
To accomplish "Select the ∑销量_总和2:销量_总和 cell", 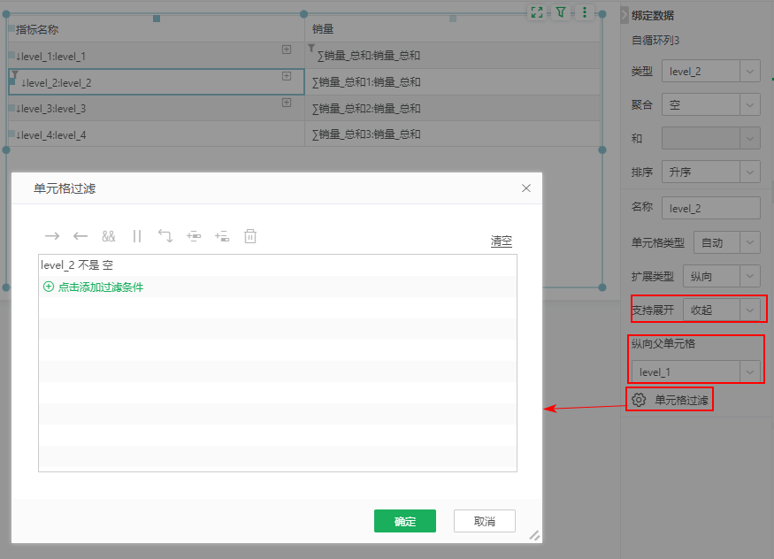I will pyautogui.click(x=453, y=108).
